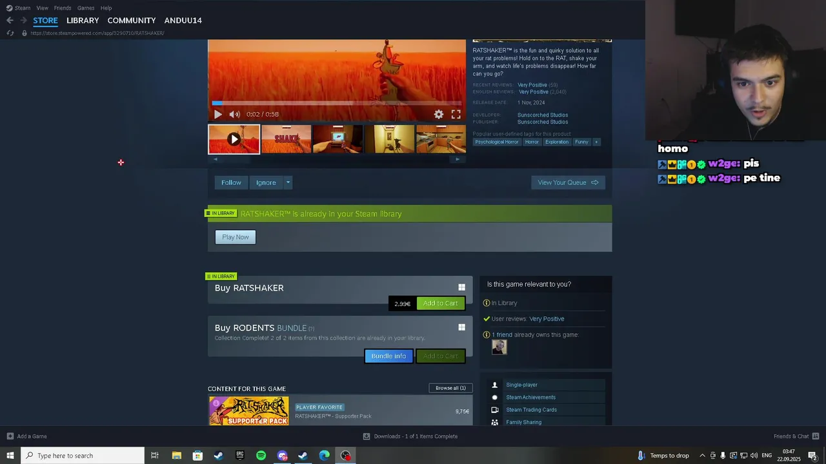Click English reviews Very Positive link
Image resolution: width=826 pixels, height=464 pixels.
(534, 92)
